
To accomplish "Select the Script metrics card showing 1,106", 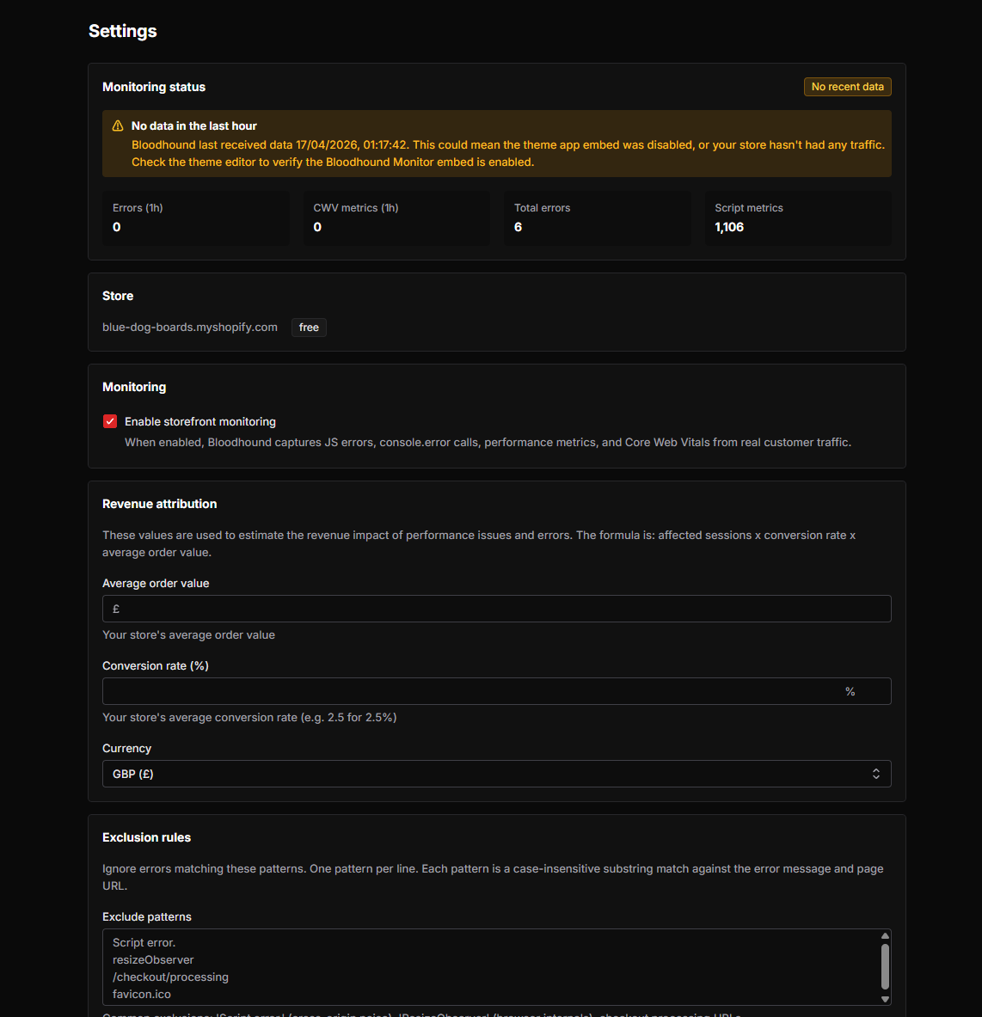I will coord(797,218).
